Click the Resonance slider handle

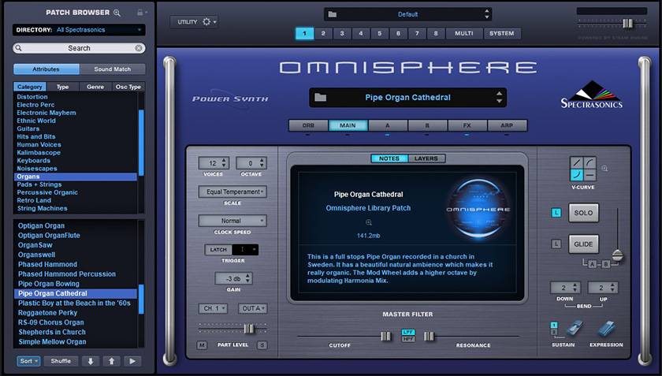(429, 337)
